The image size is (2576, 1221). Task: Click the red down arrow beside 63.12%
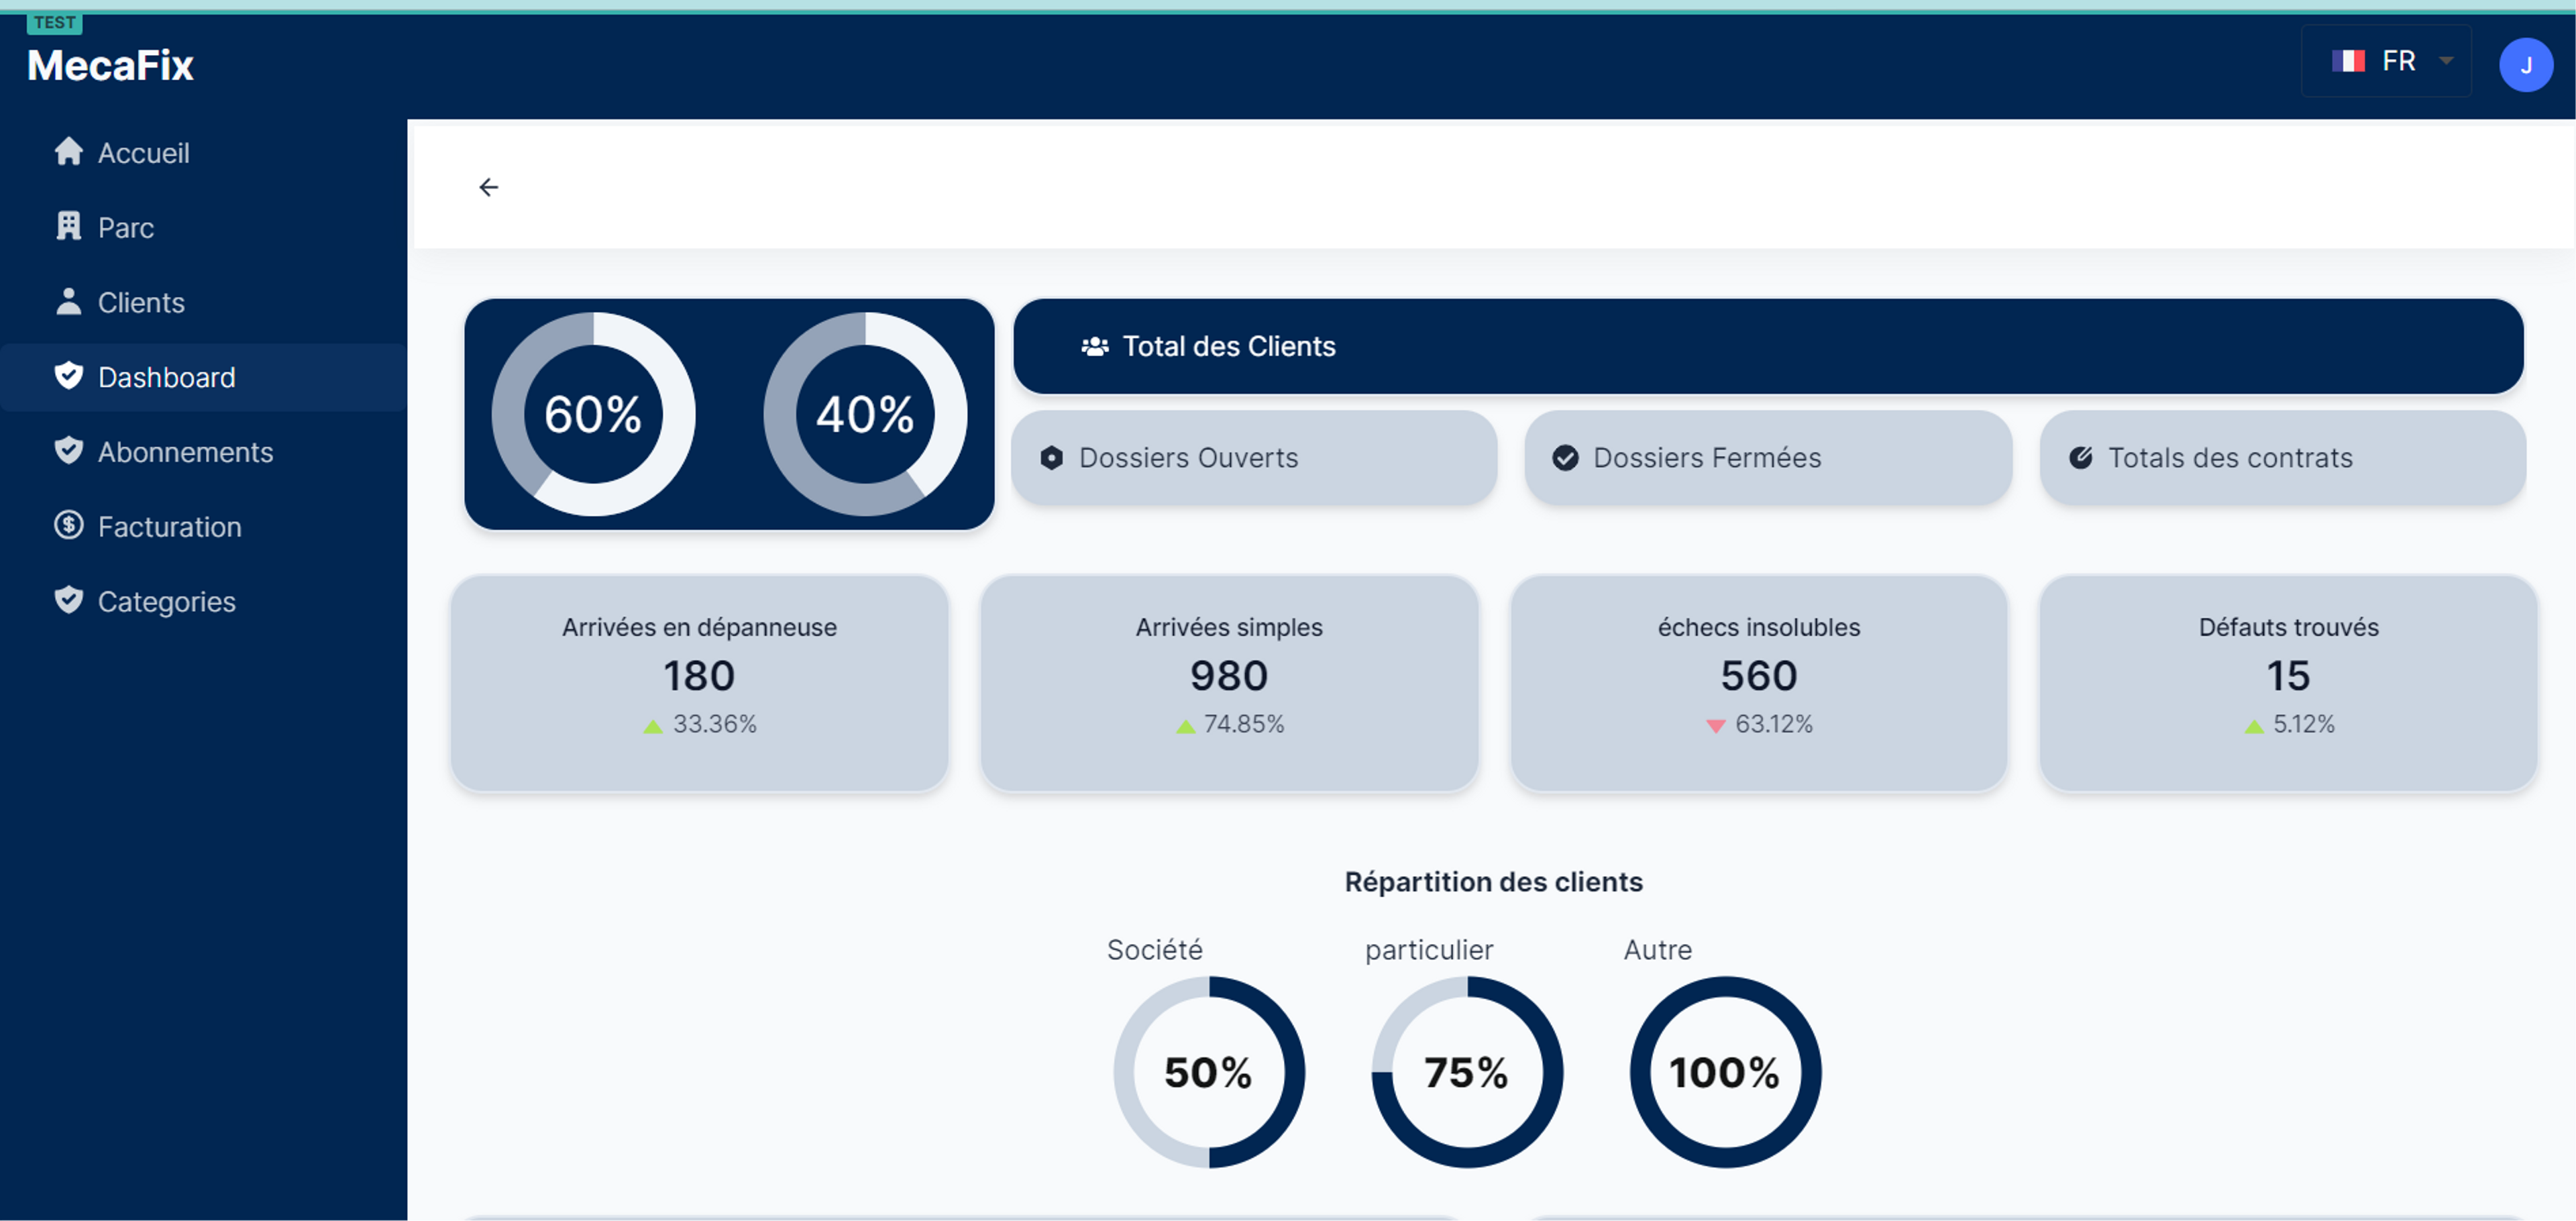[1715, 726]
